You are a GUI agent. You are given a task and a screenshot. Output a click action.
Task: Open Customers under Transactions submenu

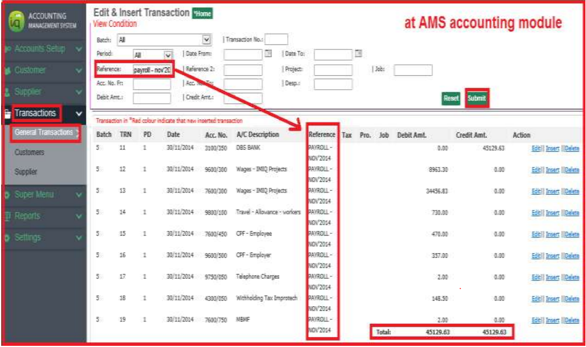pos(29,152)
